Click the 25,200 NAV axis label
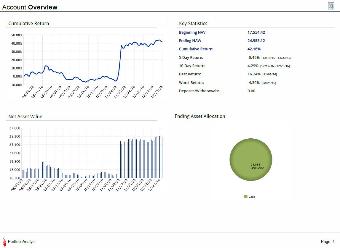The image size is (340, 248). [15, 137]
